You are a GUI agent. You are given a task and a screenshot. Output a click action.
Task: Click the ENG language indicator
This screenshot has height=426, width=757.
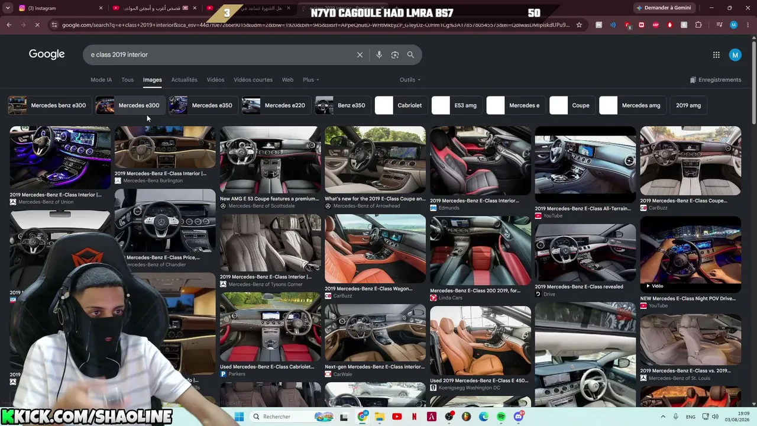(x=690, y=417)
